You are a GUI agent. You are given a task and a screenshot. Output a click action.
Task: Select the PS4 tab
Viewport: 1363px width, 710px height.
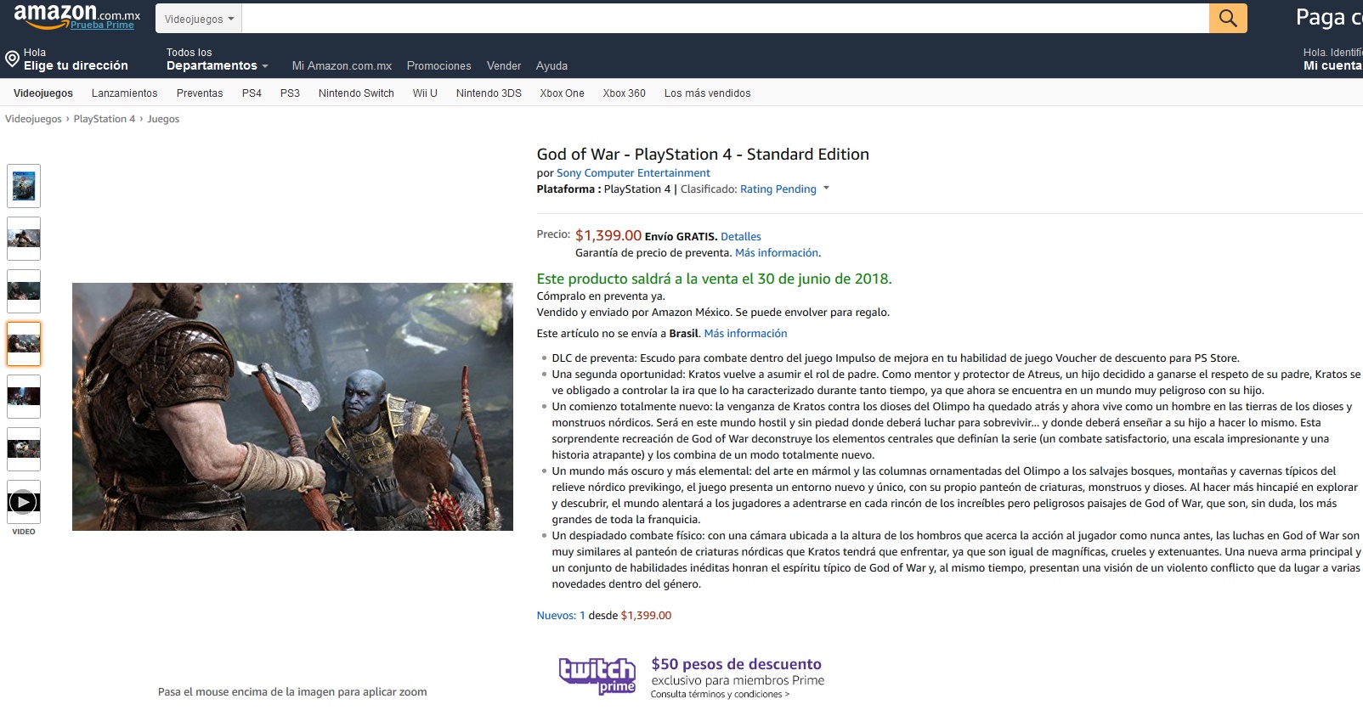[x=252, y=93]
